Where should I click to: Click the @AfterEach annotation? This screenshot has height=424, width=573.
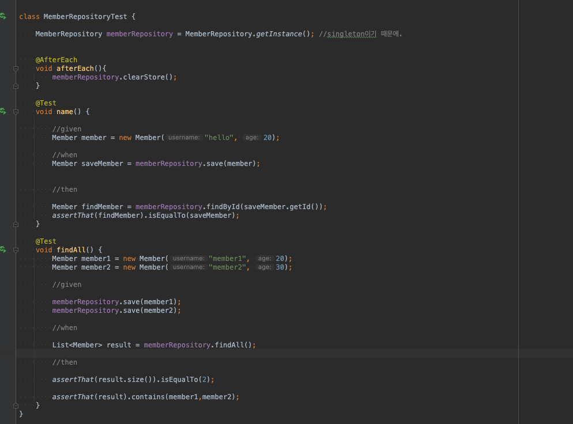pos(56,59)
